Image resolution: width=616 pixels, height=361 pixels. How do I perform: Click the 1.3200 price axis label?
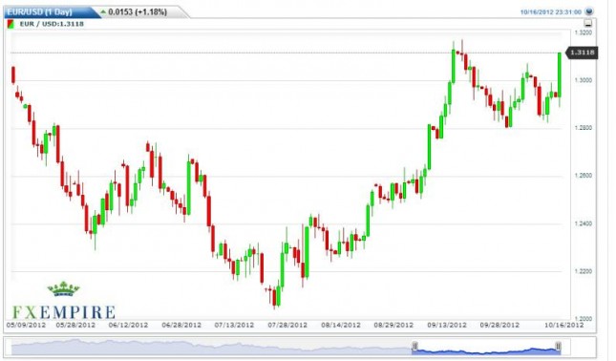pyautogui.click(x=583, y=32)
